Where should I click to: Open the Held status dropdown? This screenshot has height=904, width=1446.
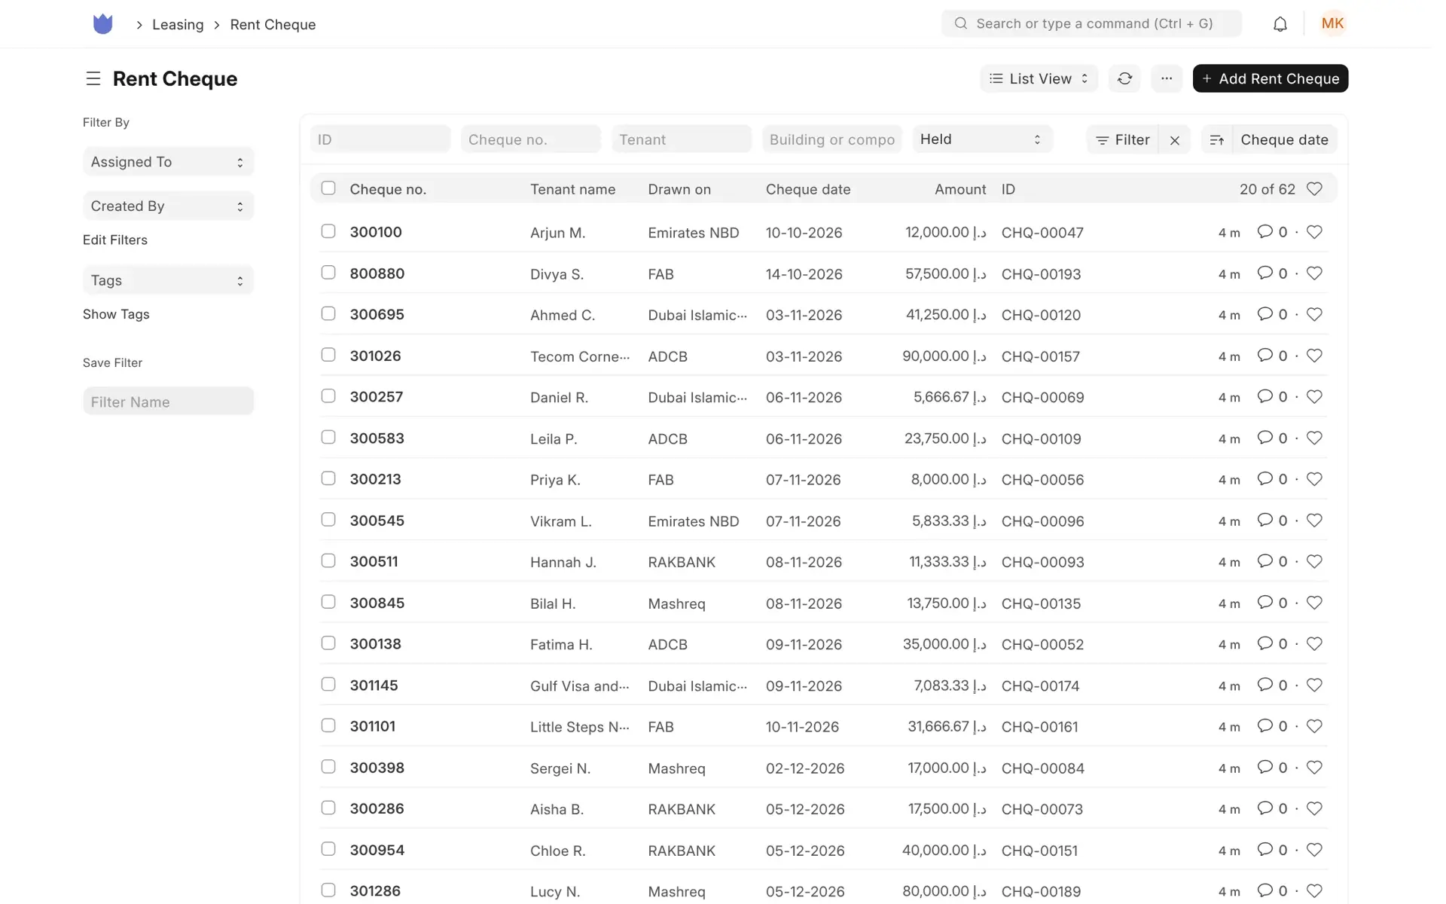click(982, 139)
